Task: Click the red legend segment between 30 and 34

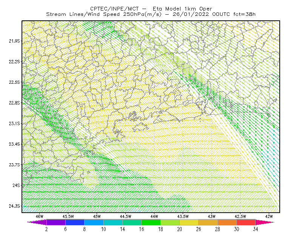Action: [x=246, y=222]
